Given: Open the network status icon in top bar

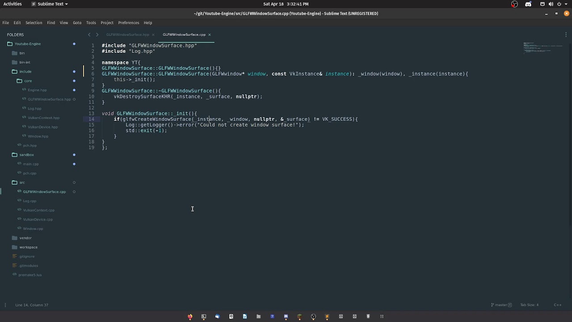Looking at the screenshot, I should 543,4.
